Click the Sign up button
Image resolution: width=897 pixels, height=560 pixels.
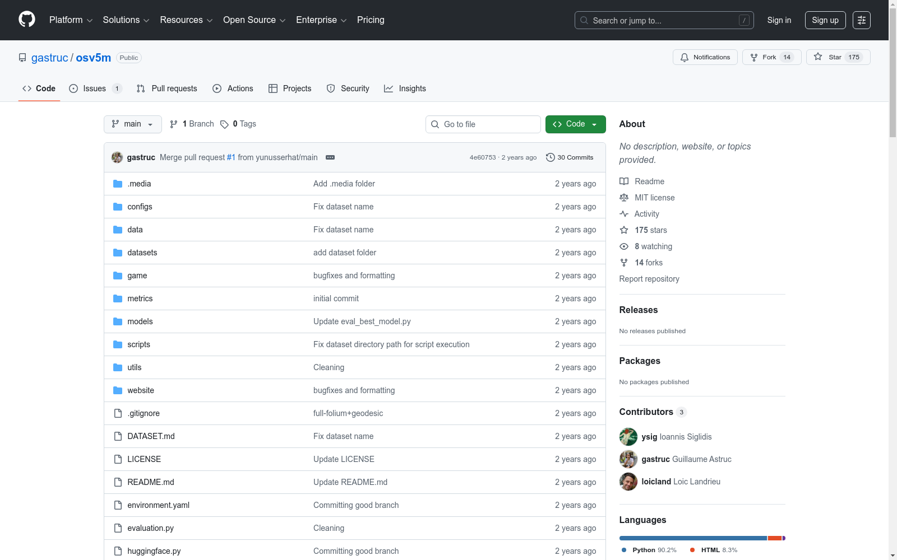click(825, 20)
